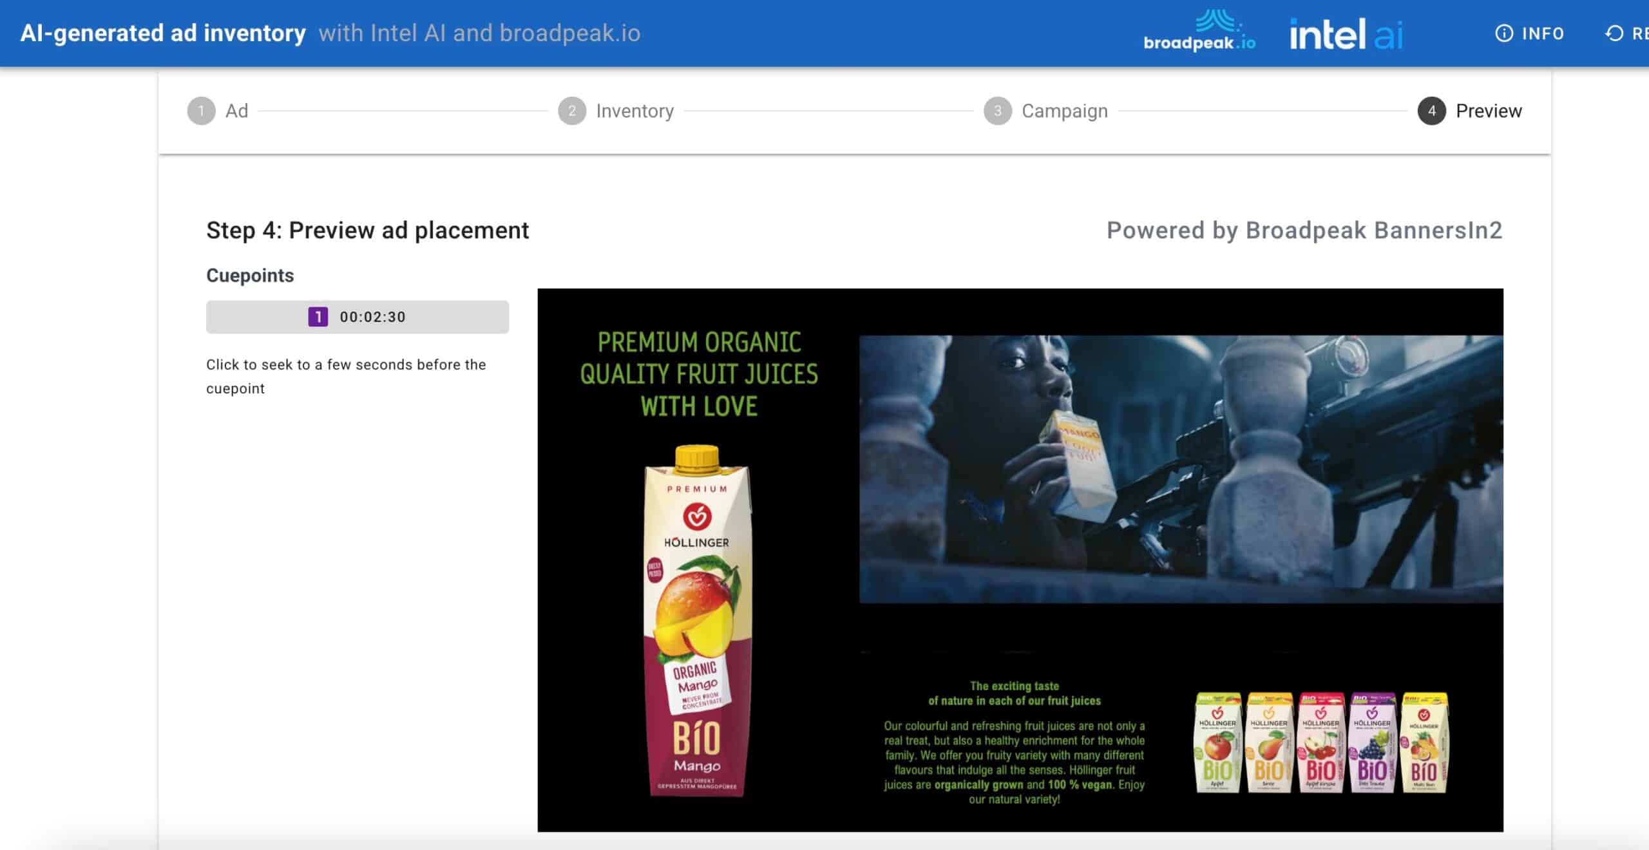
Task: Seek to cuepoint 00:02:30
Action: [357, 317]
